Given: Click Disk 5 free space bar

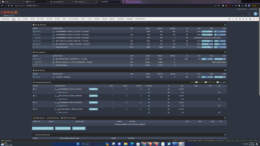Looking at the screenshot, I should [220, 44].
